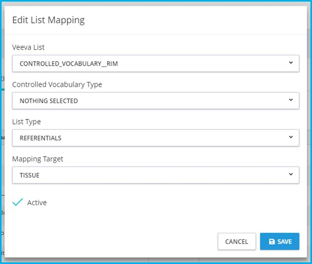Click the chevron arrow in Mapping Target field
Image resolution: width=312 pixels, height=264 pixels.
(290, 174)
